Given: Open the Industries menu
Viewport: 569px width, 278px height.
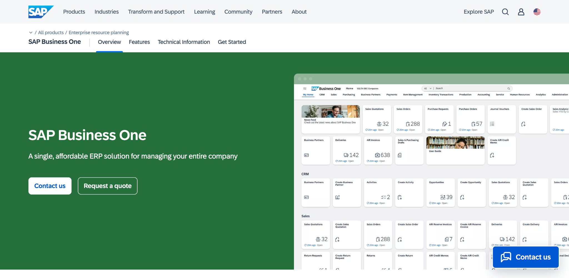Looking at the screenshot, I should [x=107, y=12].
